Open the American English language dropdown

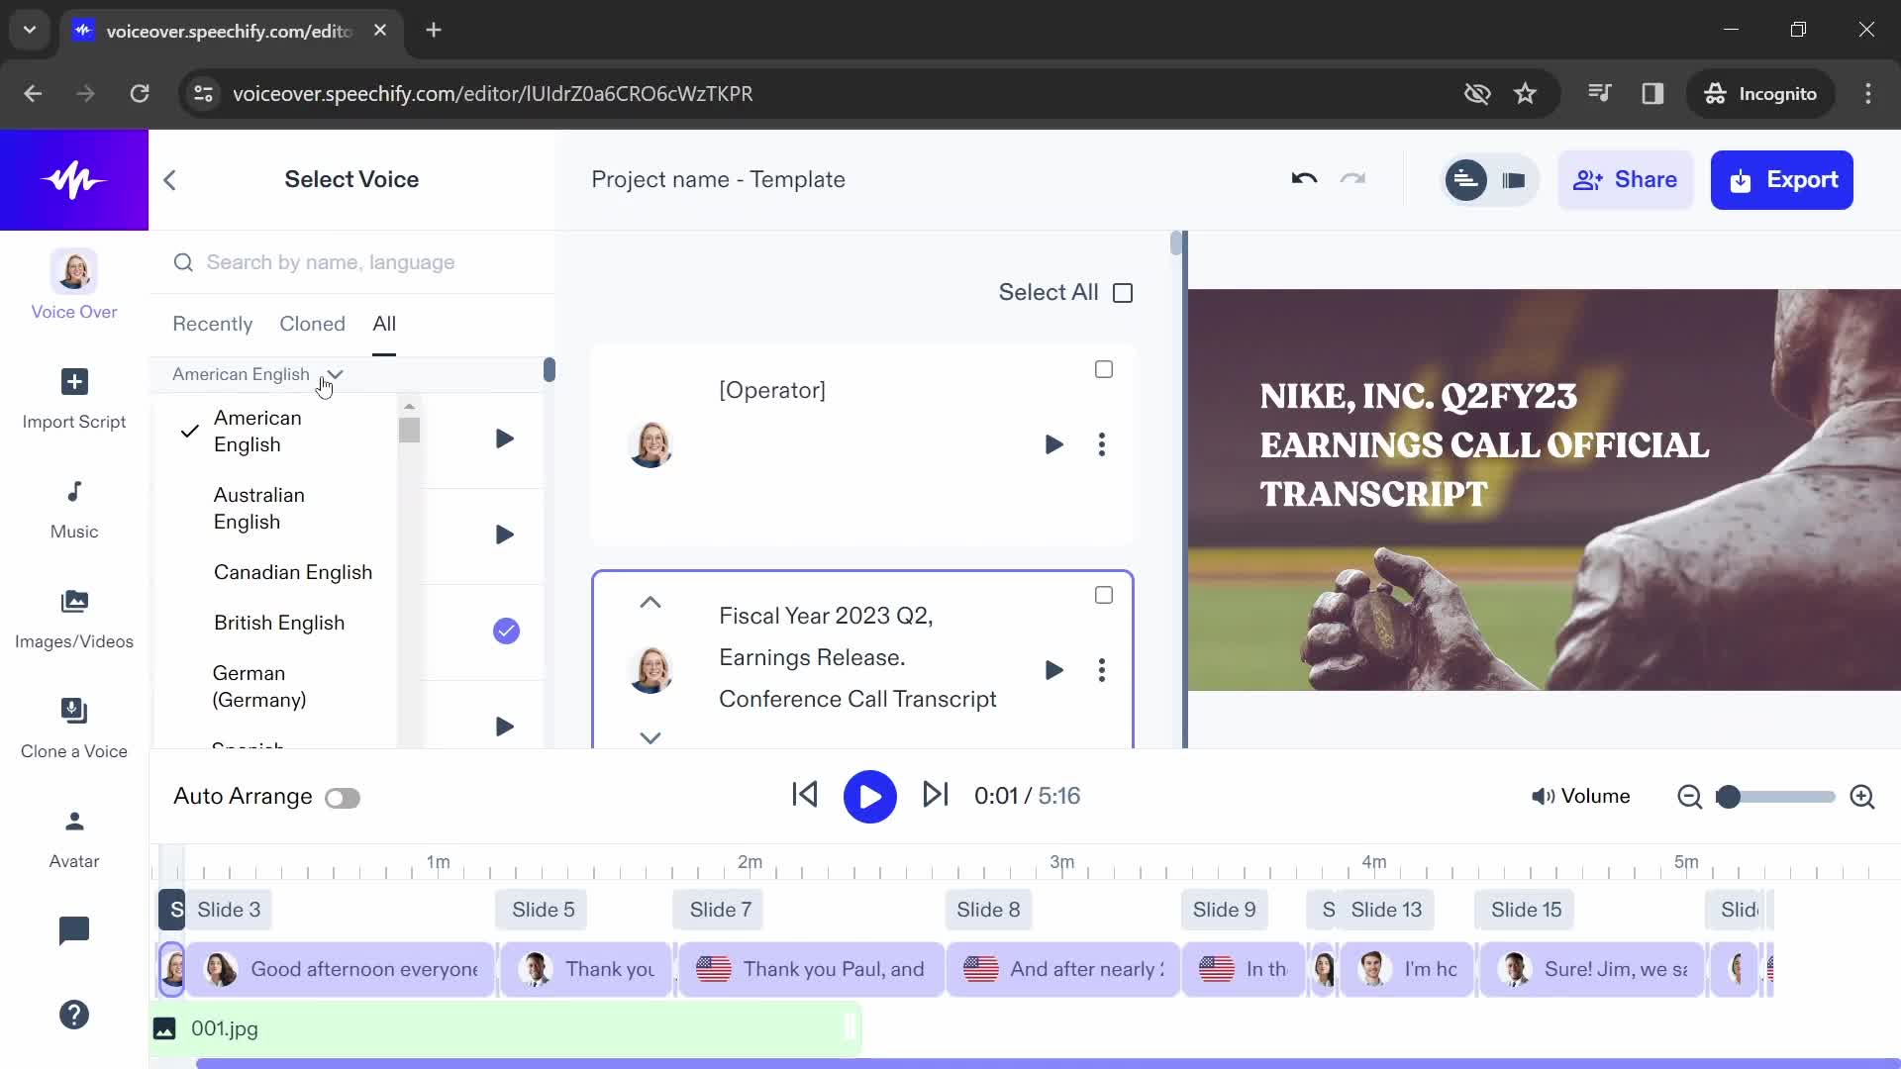coord(258,373)
